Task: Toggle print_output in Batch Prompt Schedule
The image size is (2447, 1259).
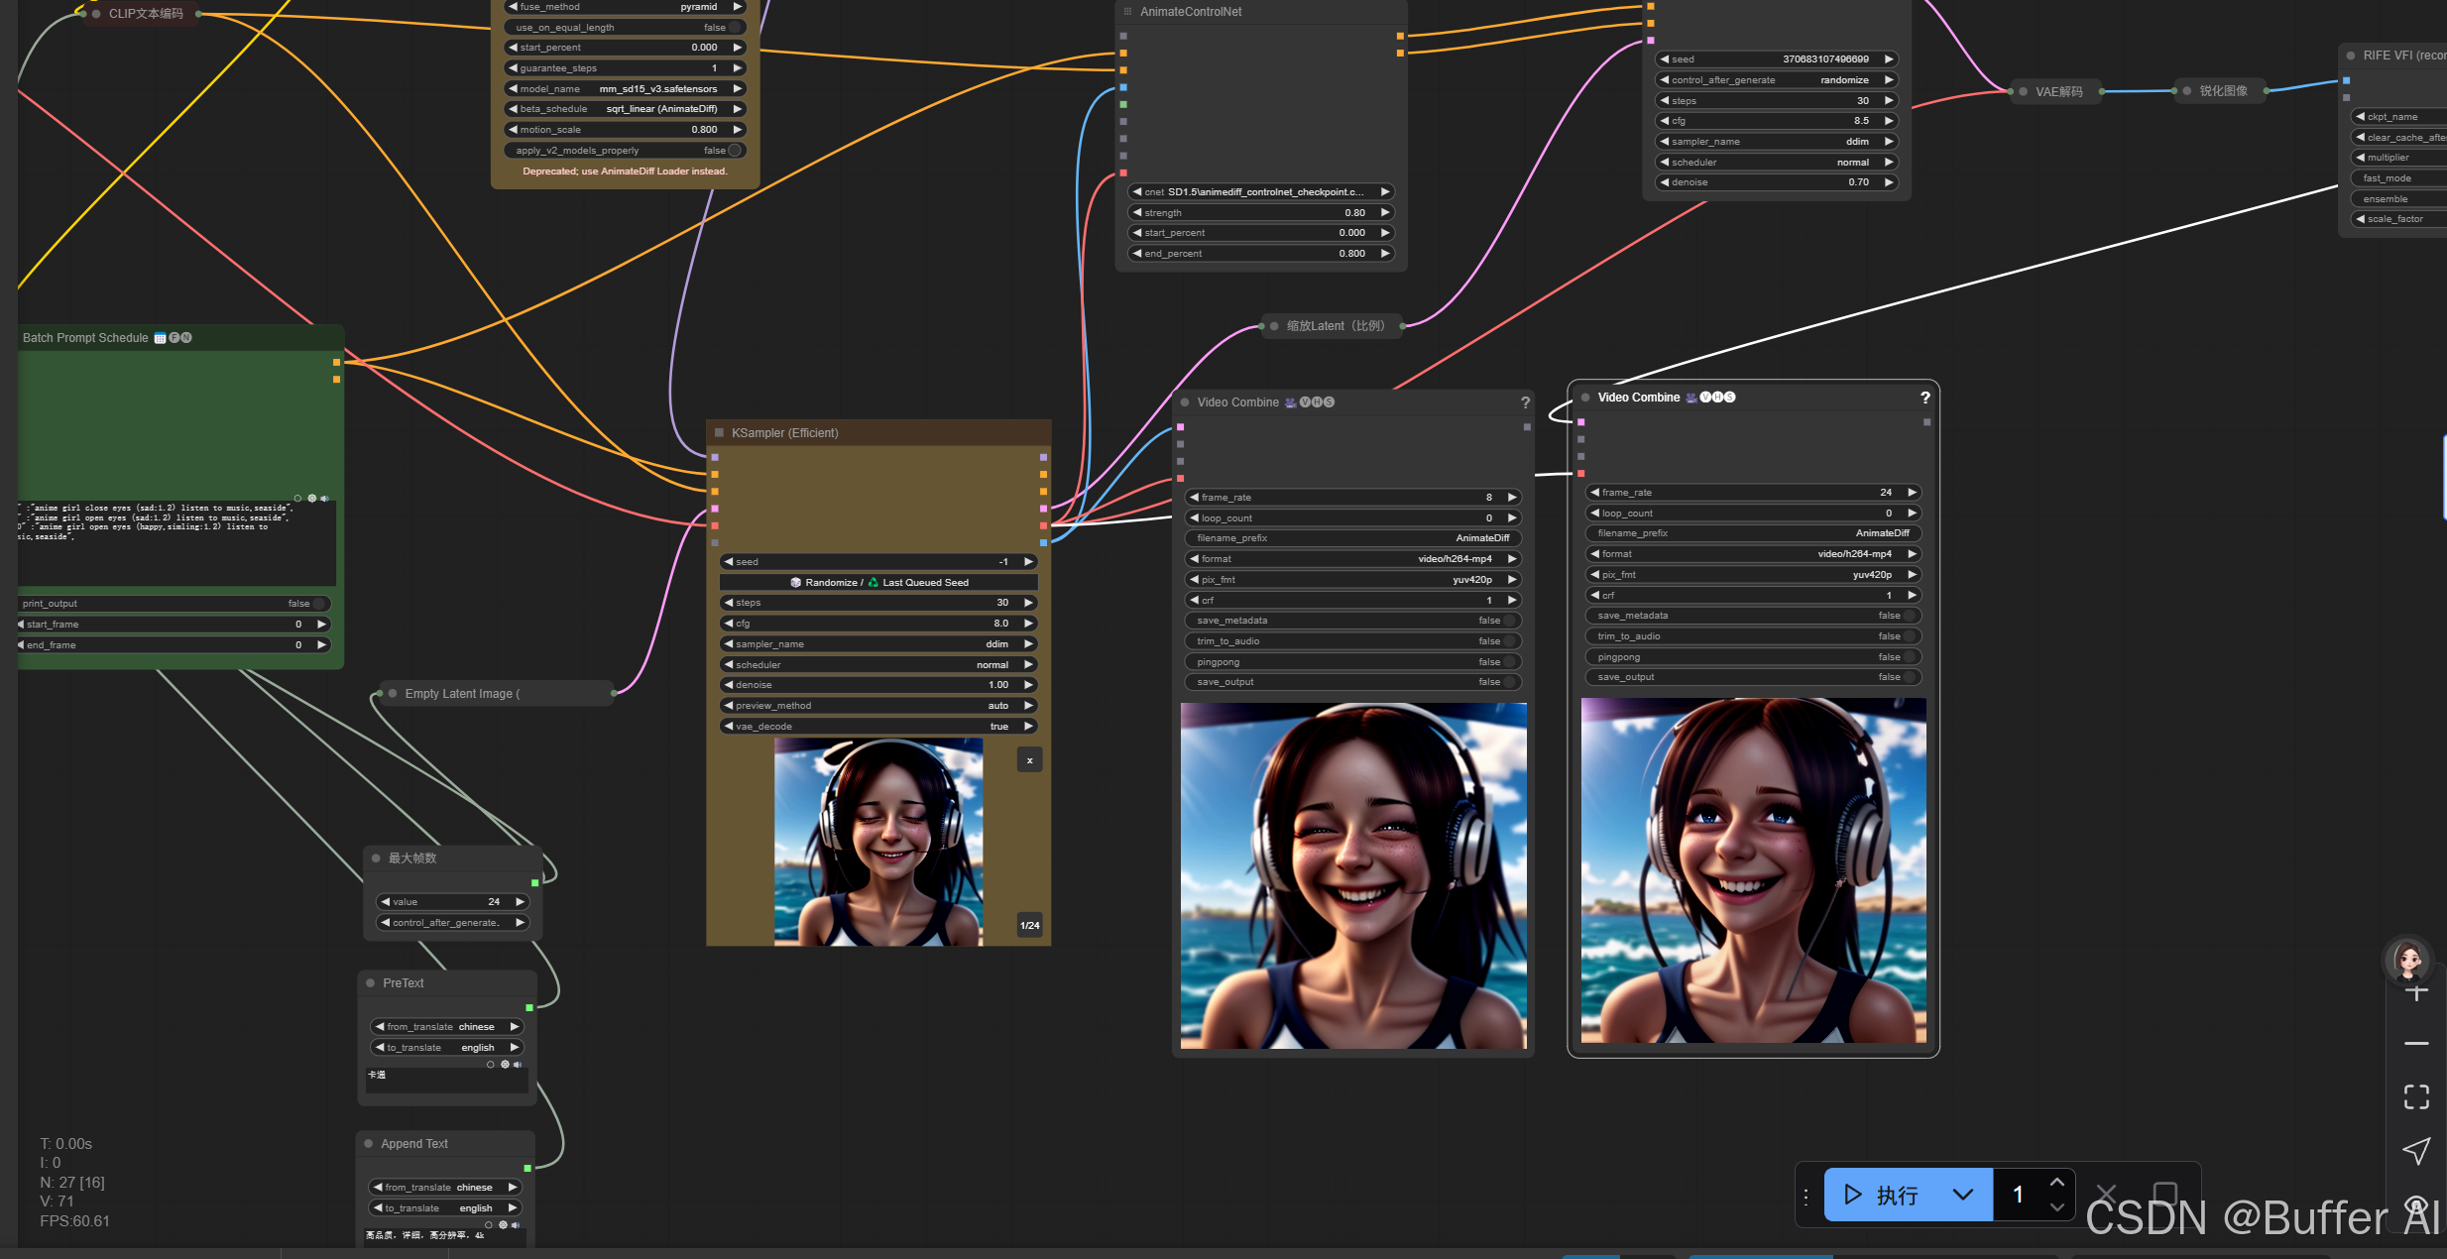Action: click(x=318, y=604)
